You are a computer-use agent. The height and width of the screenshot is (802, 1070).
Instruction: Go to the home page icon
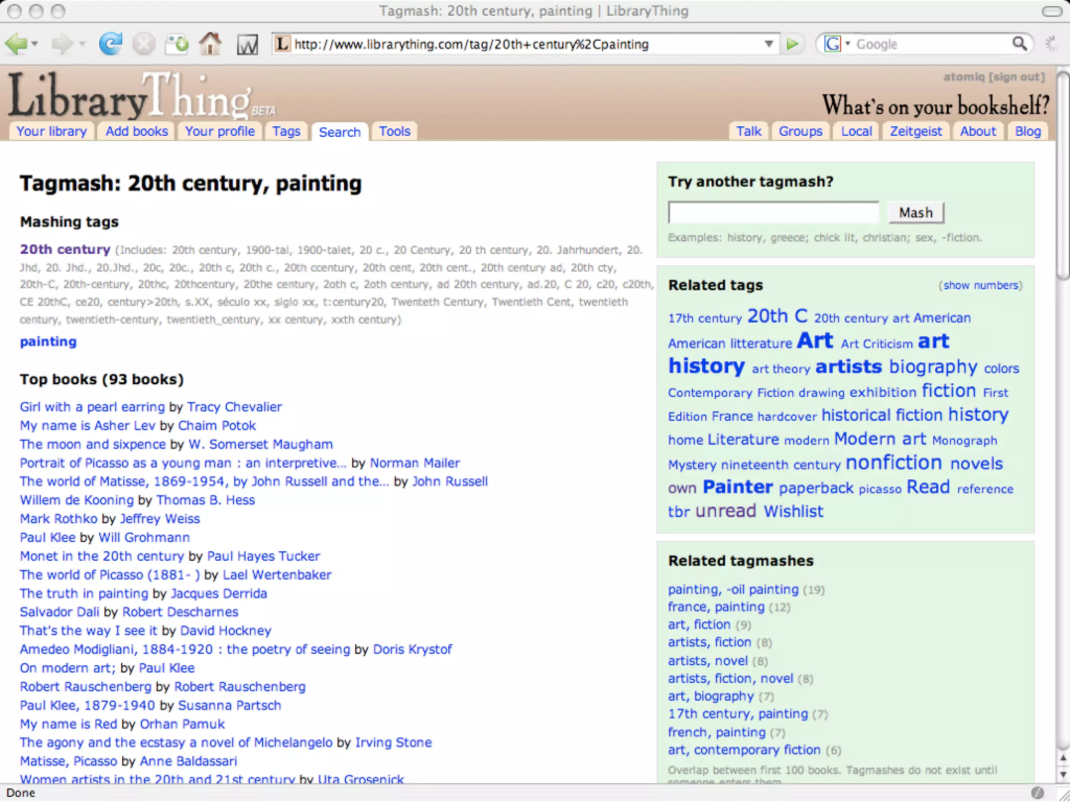210,44
